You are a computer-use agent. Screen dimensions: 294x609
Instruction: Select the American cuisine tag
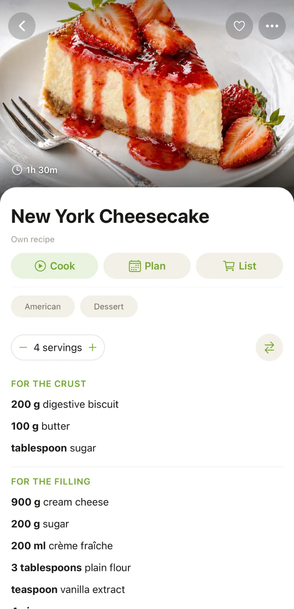(x=43, y=306)
